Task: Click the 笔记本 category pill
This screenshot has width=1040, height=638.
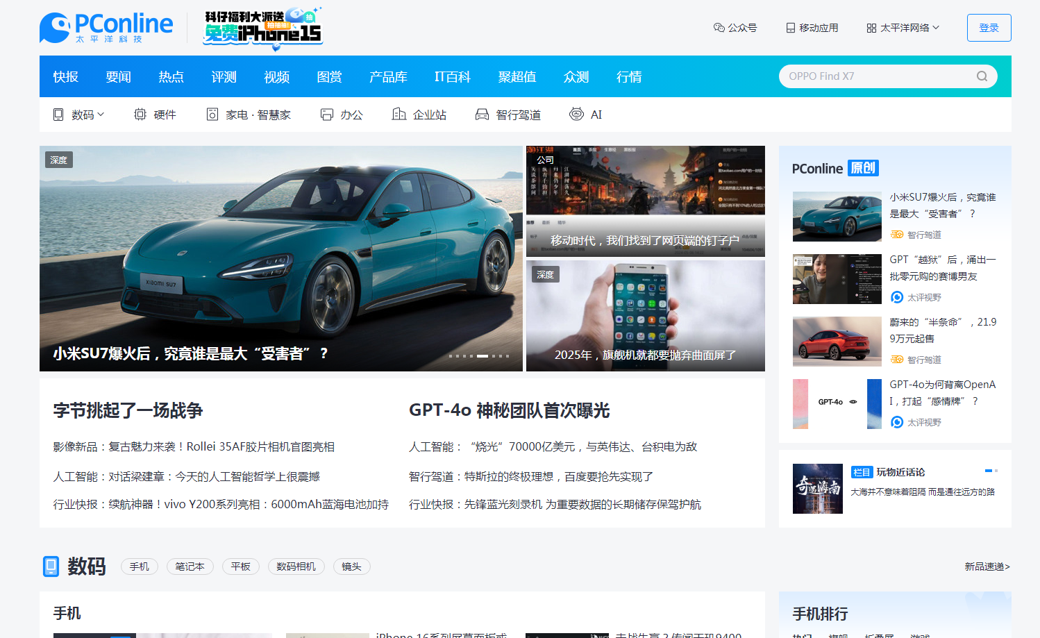Action: click(x=190, y=566)
